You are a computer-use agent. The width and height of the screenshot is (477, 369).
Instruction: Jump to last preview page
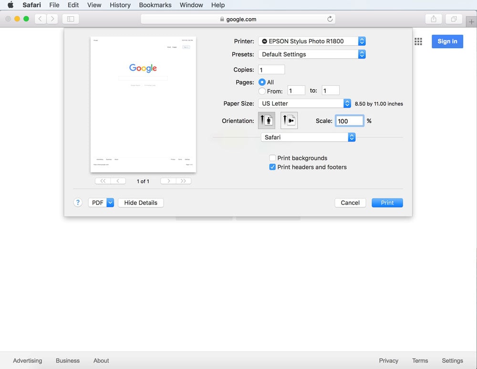coord(184,181)
